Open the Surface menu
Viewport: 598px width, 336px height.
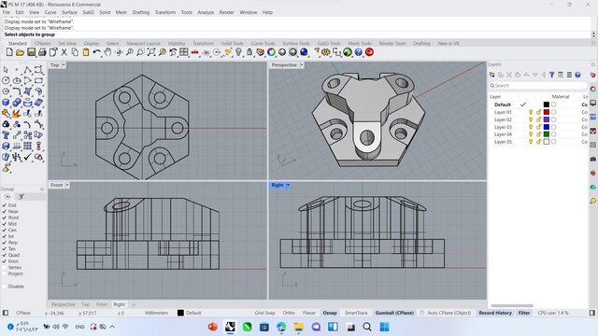[x=69, y=12]
